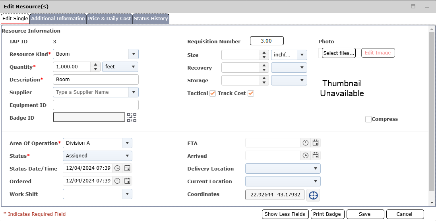Click the Coordinates map locator icon
Screen dimensions: 436x221
(313, 195)
